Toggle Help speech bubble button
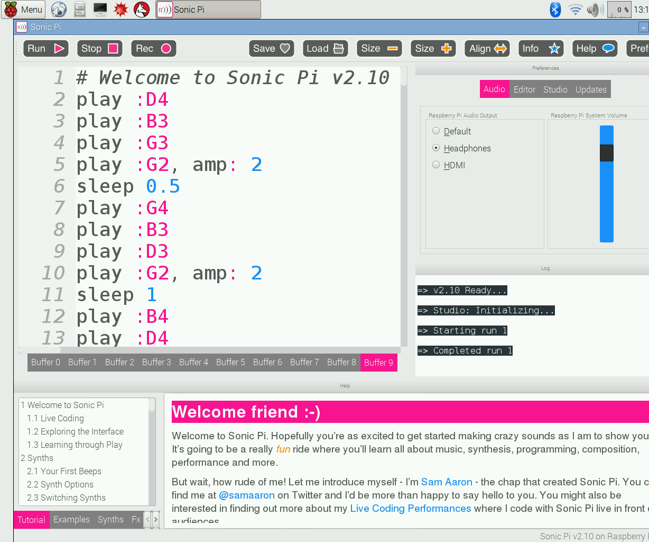The image size is (649, 542). coord(595,49)
